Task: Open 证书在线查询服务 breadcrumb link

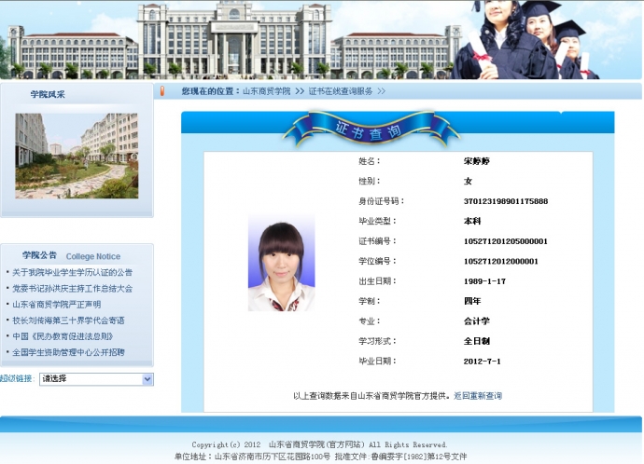Action: click(341, 91)
